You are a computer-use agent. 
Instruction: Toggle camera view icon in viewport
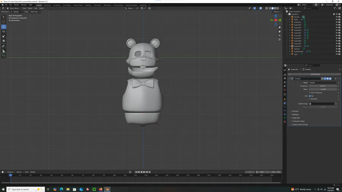coord(279,36)
